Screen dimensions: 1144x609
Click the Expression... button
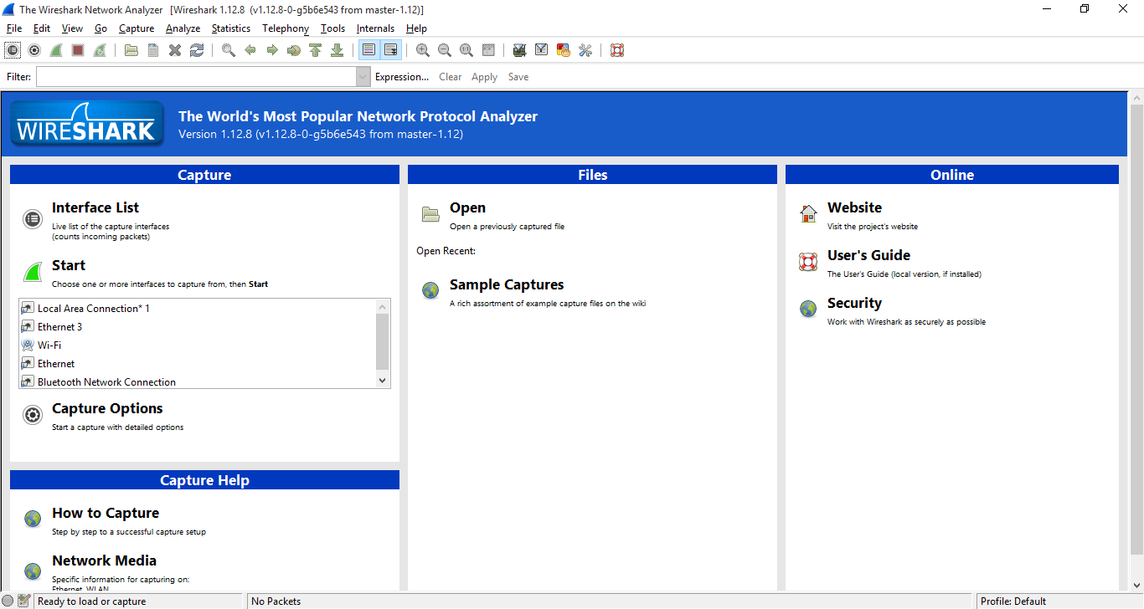click(401, 77)
